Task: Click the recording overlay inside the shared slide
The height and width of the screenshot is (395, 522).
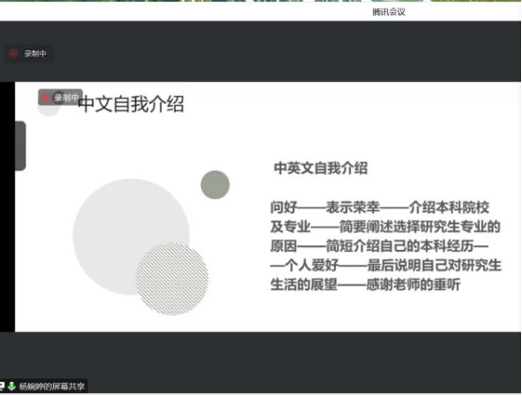Action: click(x=60, y=97)
